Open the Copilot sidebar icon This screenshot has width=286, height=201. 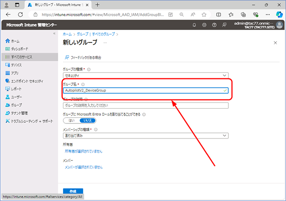click(279, 14)
